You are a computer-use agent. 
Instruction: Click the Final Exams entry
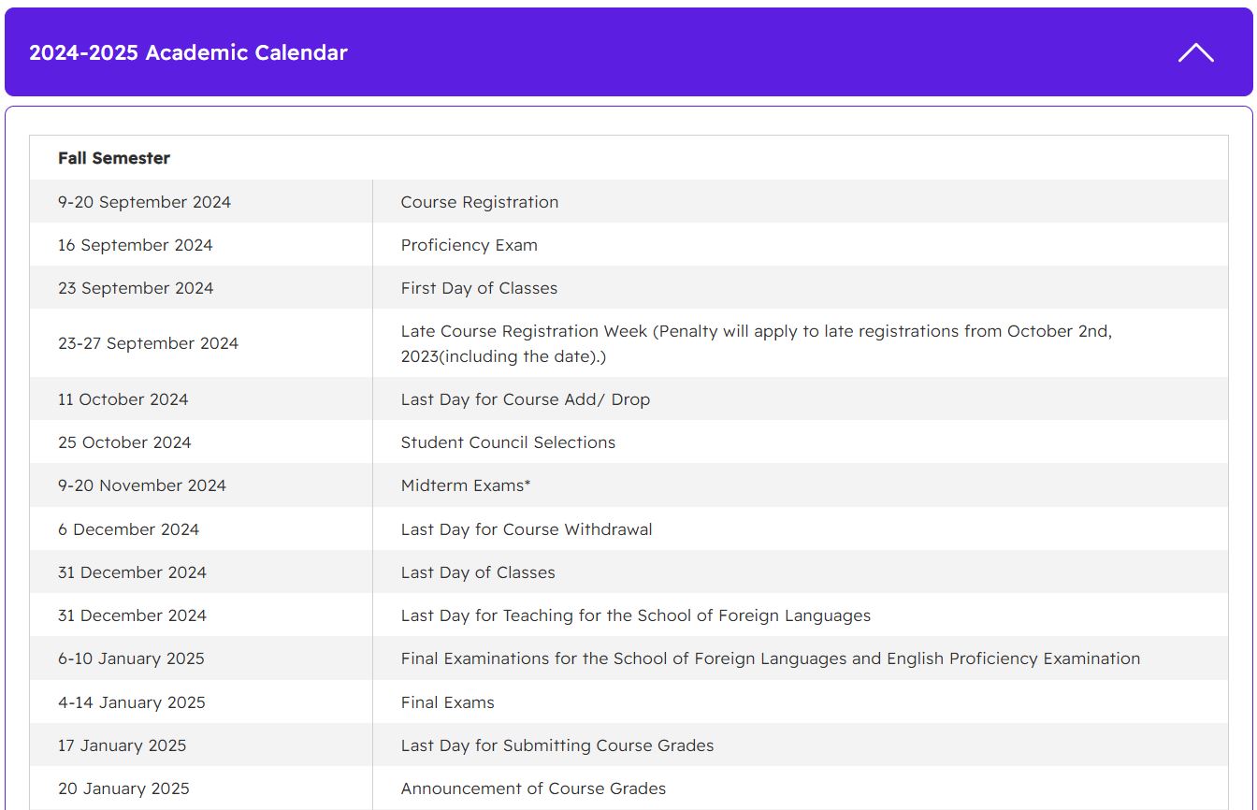pyautogui.click(x=448, y=702)
